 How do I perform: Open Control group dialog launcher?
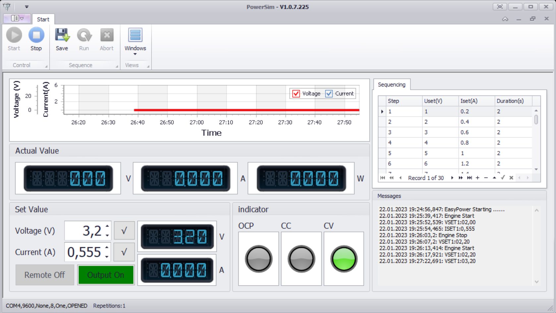click(46, 67)
